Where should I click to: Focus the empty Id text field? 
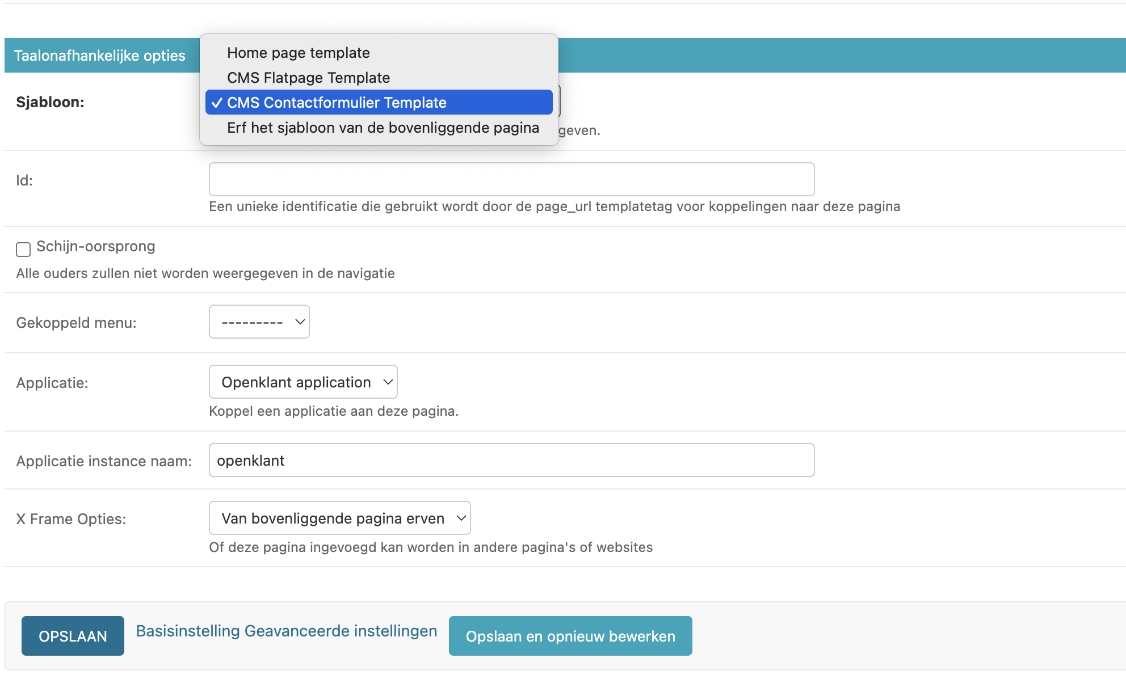point(511,179)
